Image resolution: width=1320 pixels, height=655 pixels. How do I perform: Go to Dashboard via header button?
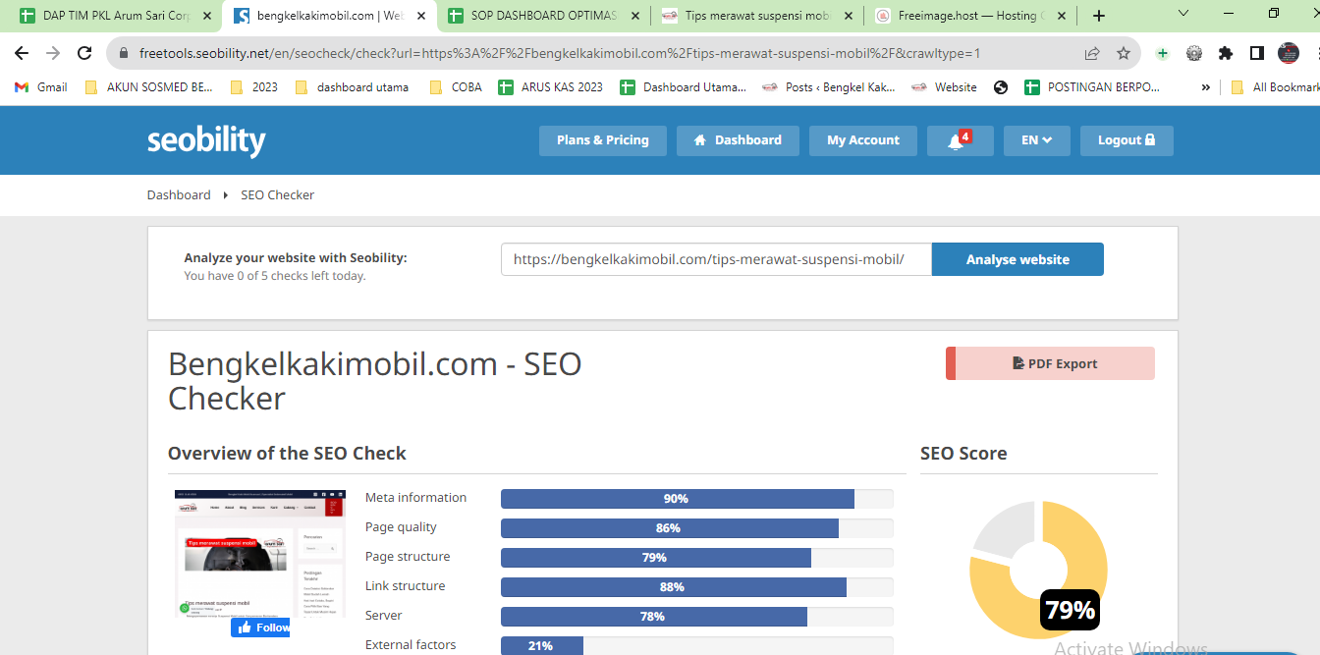tap(738, 140)
